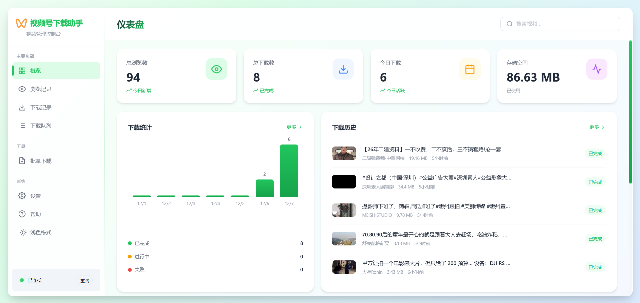Click the blue download icon in 总下载数 card
The width and height of the screenshot is (640, 303).
[x=343, y=69]
